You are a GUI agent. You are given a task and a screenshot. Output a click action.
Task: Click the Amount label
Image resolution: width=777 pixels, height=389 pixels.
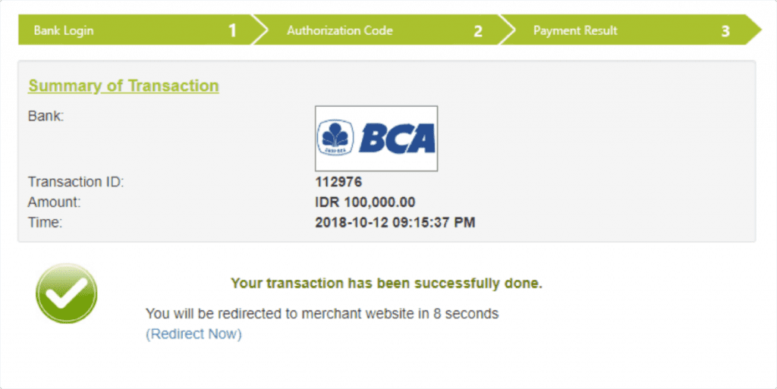pos(54,202)
